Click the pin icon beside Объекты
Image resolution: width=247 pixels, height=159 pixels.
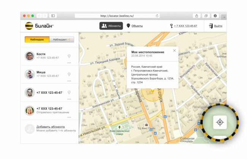pos(128,26)
